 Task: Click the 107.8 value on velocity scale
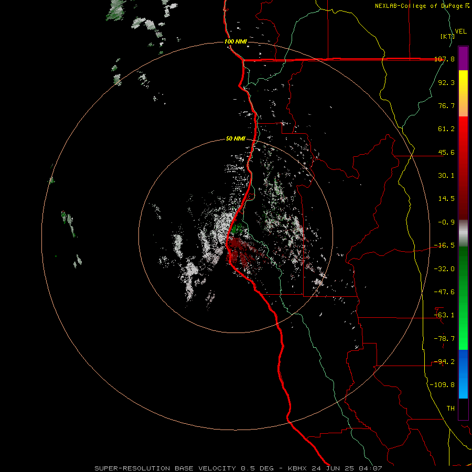[445, 59]
